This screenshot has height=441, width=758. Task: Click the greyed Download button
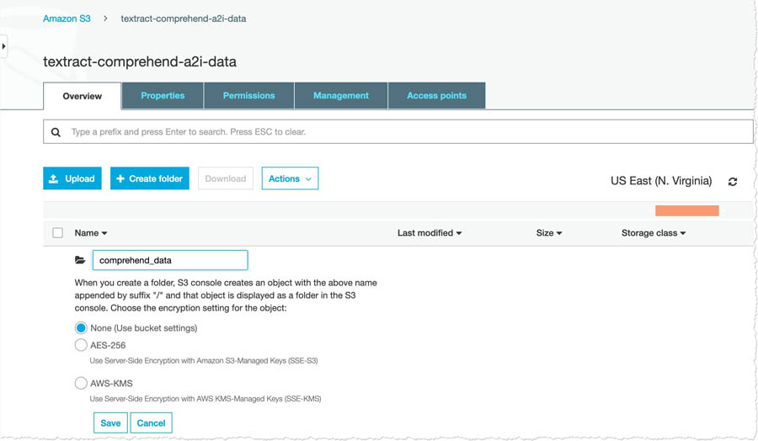[x=225, y=178]
